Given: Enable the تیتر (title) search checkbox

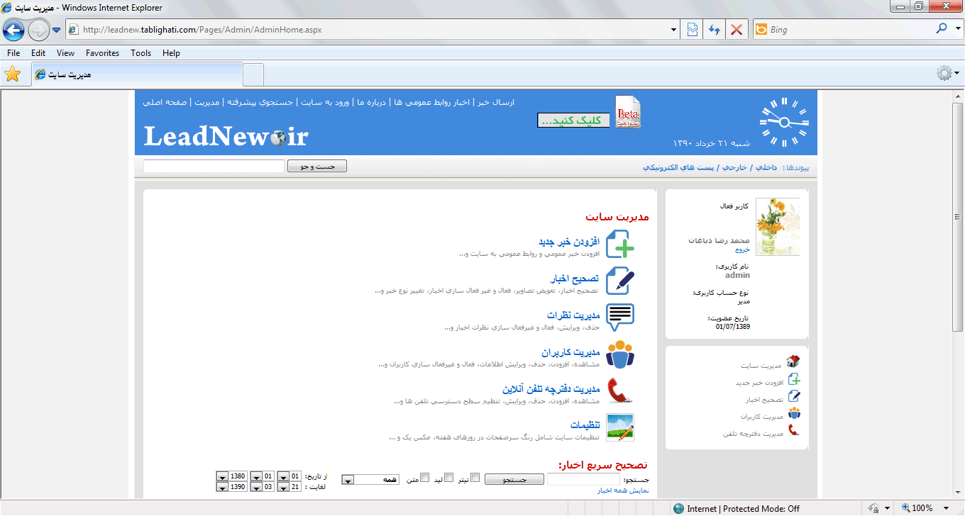Looking at the screenshot, I should tap(475, 478).
